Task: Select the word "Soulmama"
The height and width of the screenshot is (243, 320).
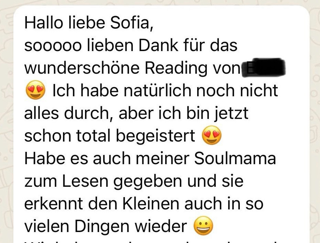Action: point(235,158)
